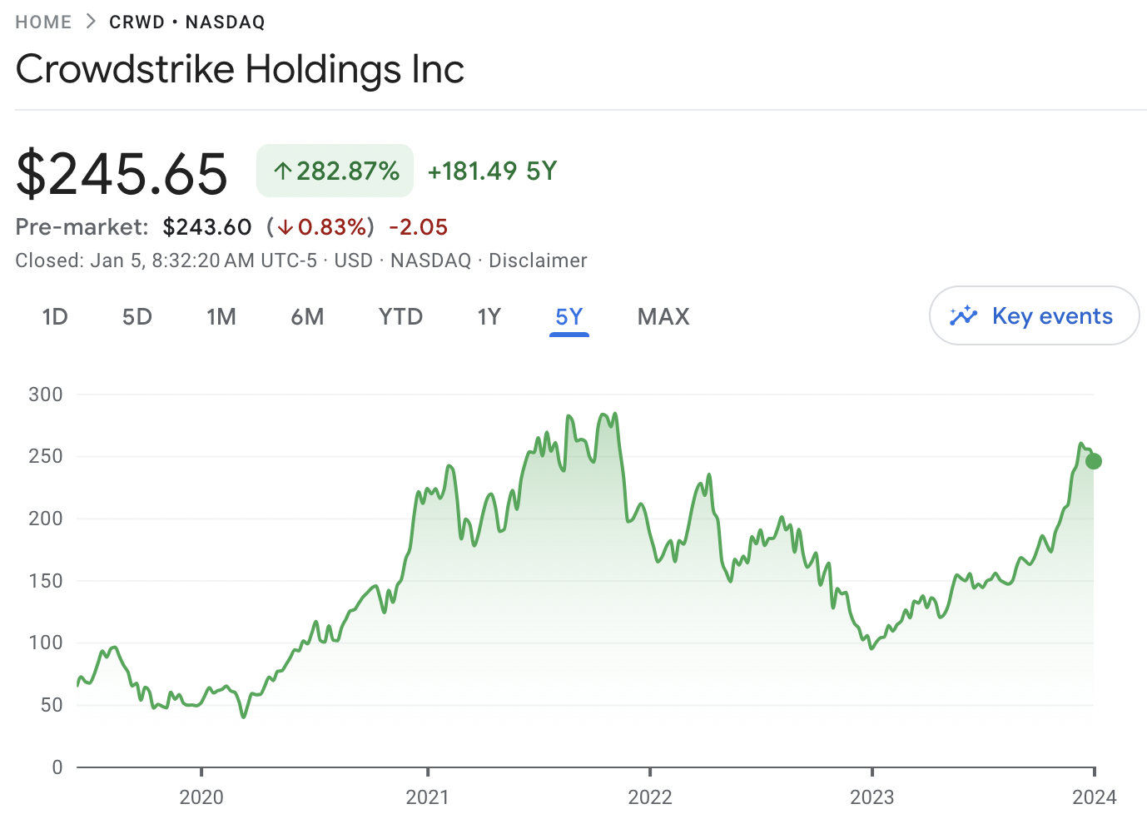Go to HOME breadcrumb link
Viewport: 1147px width, 819px height.
[x=43, y=22]
